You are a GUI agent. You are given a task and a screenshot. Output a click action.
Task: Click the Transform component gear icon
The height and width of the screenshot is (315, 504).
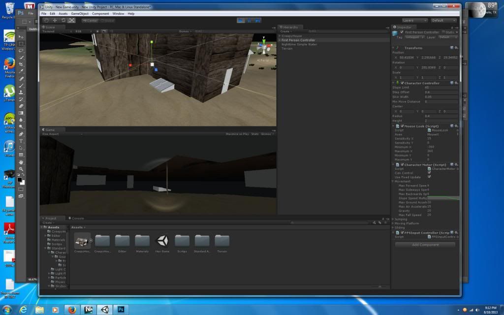pos(456,48)
